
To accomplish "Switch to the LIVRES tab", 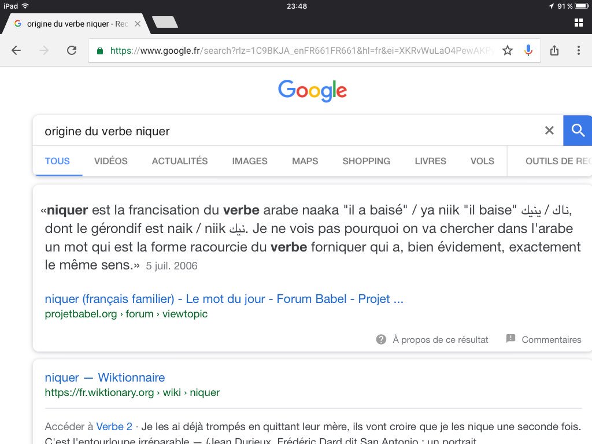I will 430,161.
